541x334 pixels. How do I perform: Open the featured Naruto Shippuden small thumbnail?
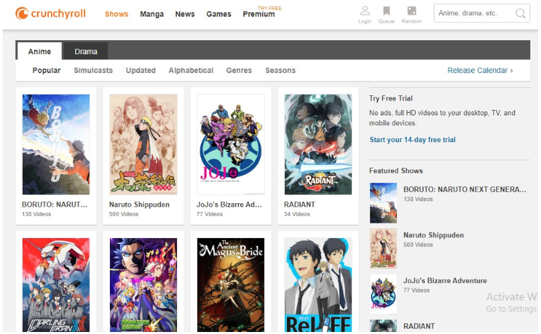(383, 248)
